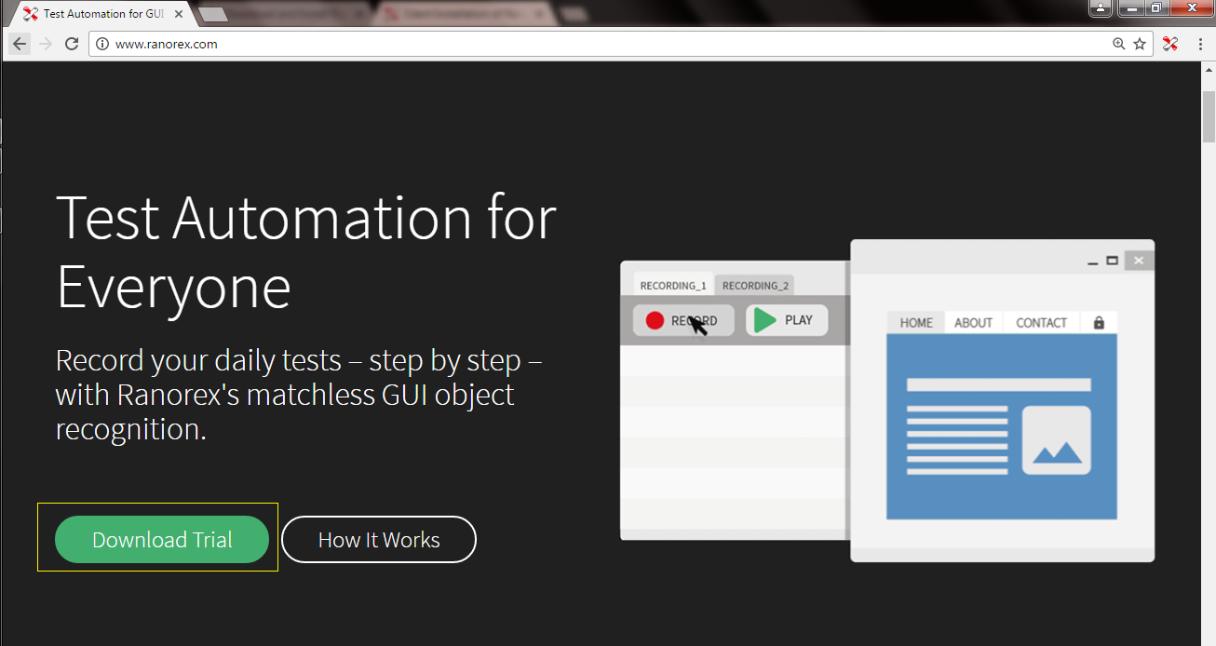Bookmark this page with the star icon
The height and width of the screenshot is (646, 1216).
pos(1141,43)
